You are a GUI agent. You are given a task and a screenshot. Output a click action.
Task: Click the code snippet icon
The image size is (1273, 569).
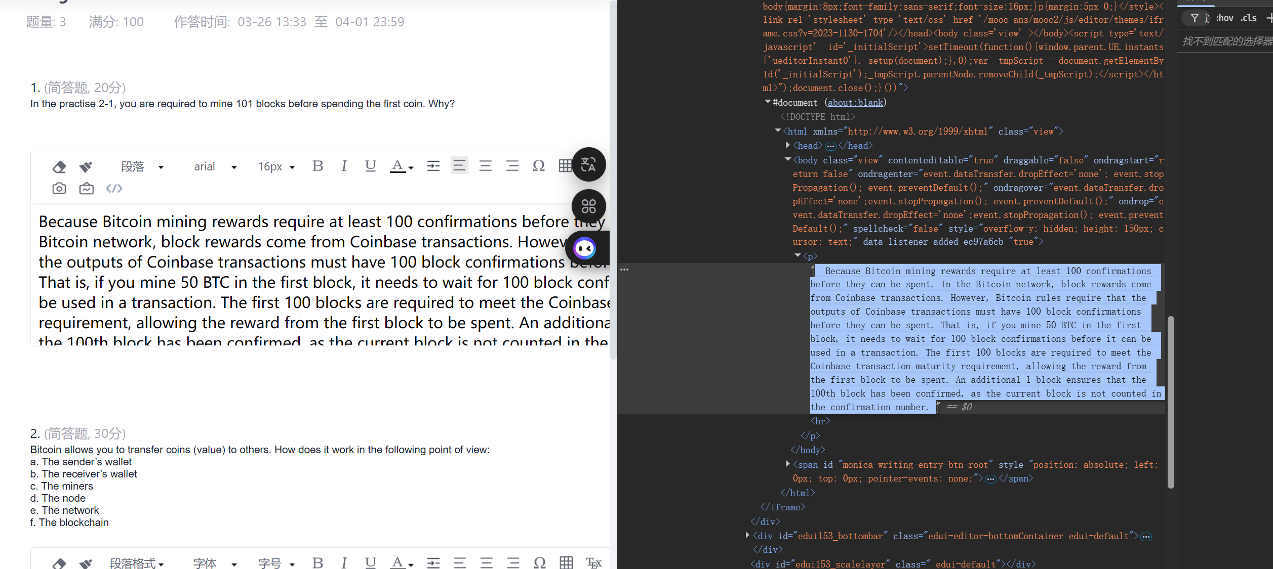pos(114,189)
